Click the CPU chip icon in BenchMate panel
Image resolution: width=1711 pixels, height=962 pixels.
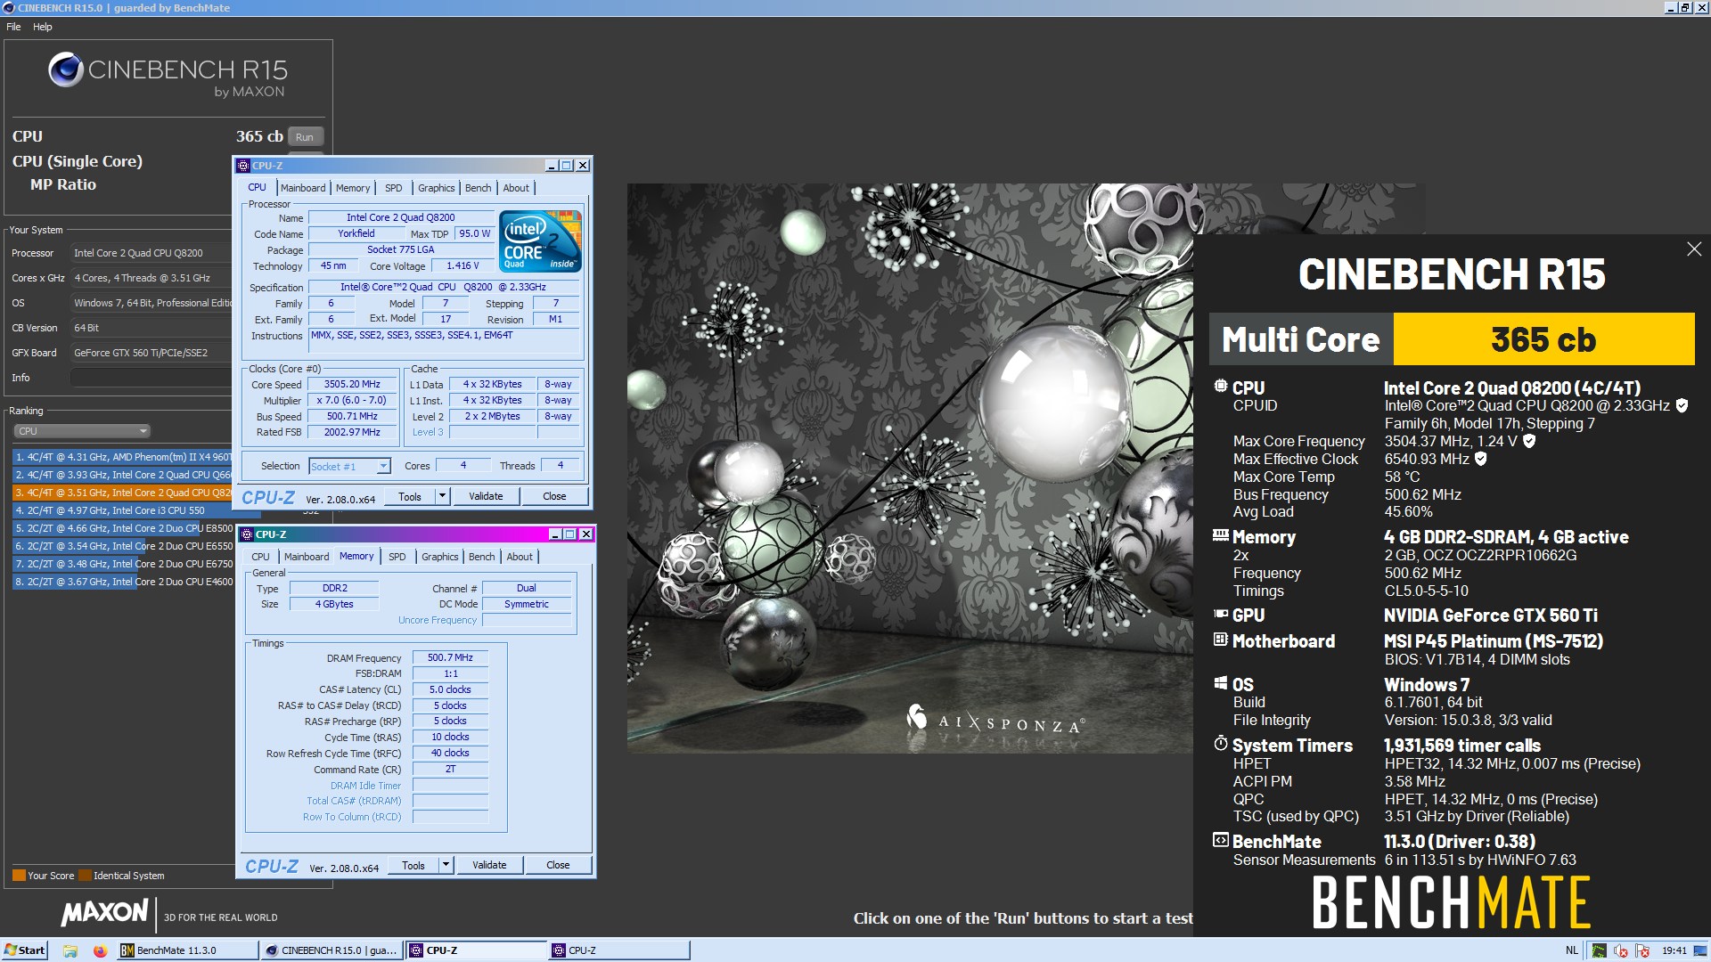pyautogui.click(x=1221, y=387)
